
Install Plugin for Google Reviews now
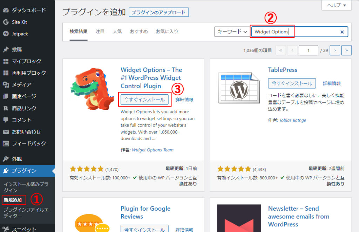[144, 228]
